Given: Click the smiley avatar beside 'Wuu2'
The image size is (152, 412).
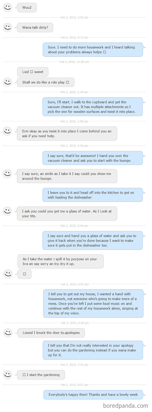Looking at the screenshot, I should point(8,7).
